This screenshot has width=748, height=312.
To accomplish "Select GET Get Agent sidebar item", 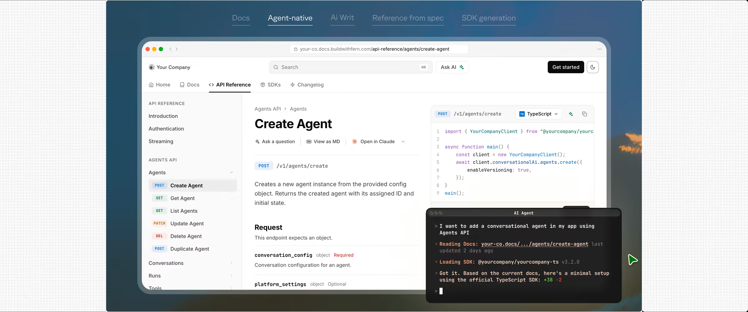I will (193, 198).
